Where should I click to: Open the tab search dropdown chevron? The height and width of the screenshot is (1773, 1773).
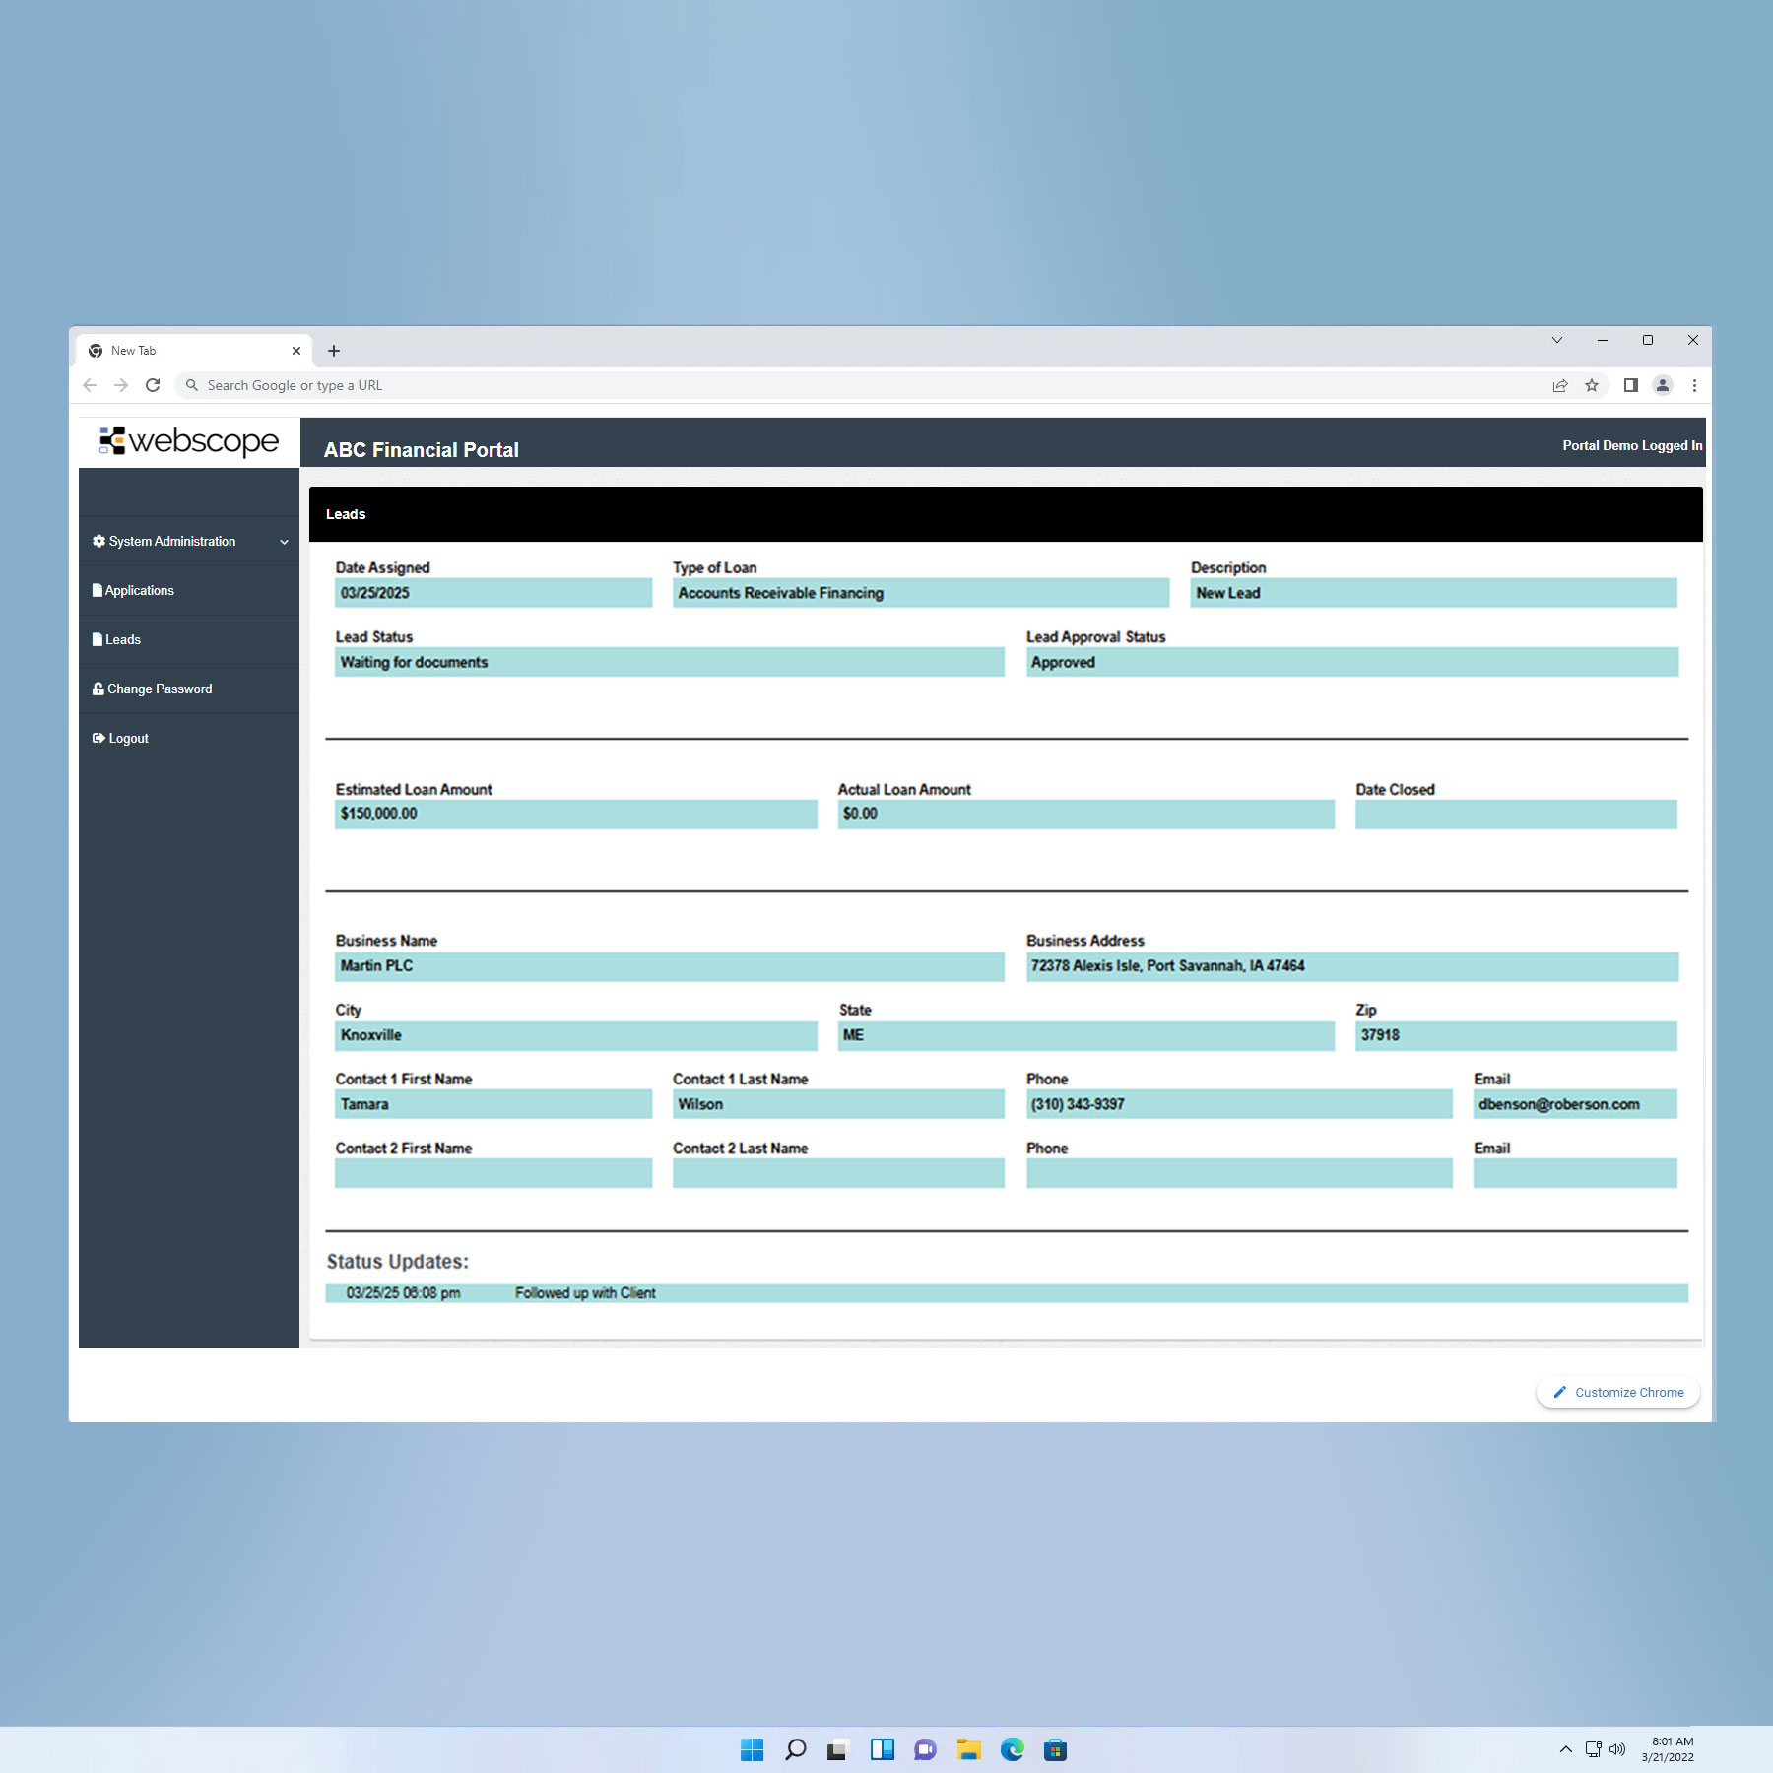click(1557, 340)
